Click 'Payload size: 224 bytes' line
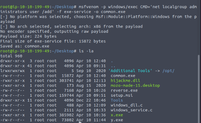 coord(28,36)
